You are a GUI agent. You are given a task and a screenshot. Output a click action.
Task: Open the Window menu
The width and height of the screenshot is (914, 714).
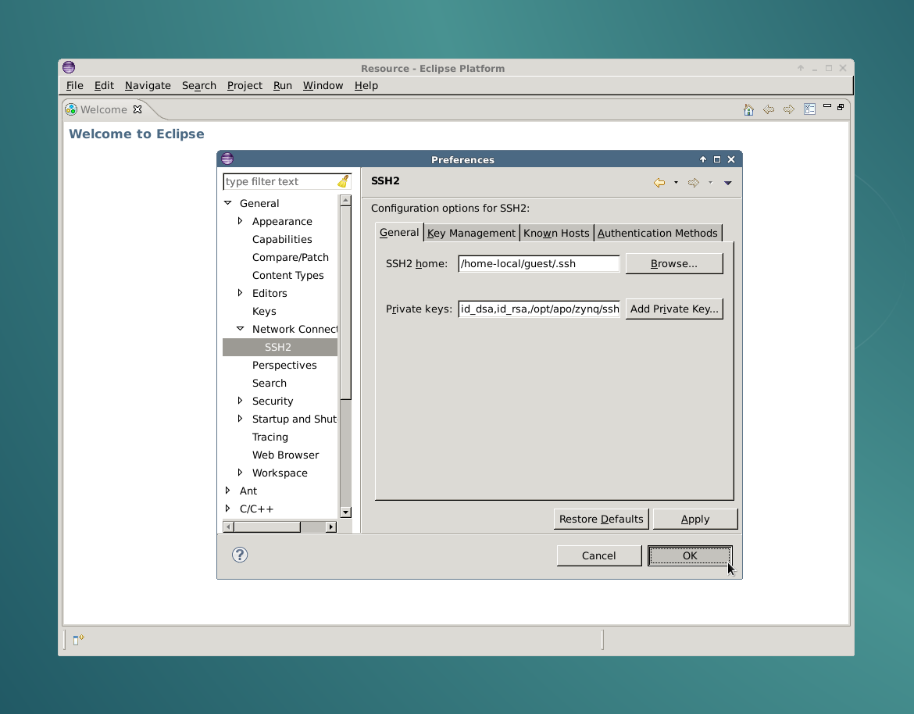click(x=323, y=85)
